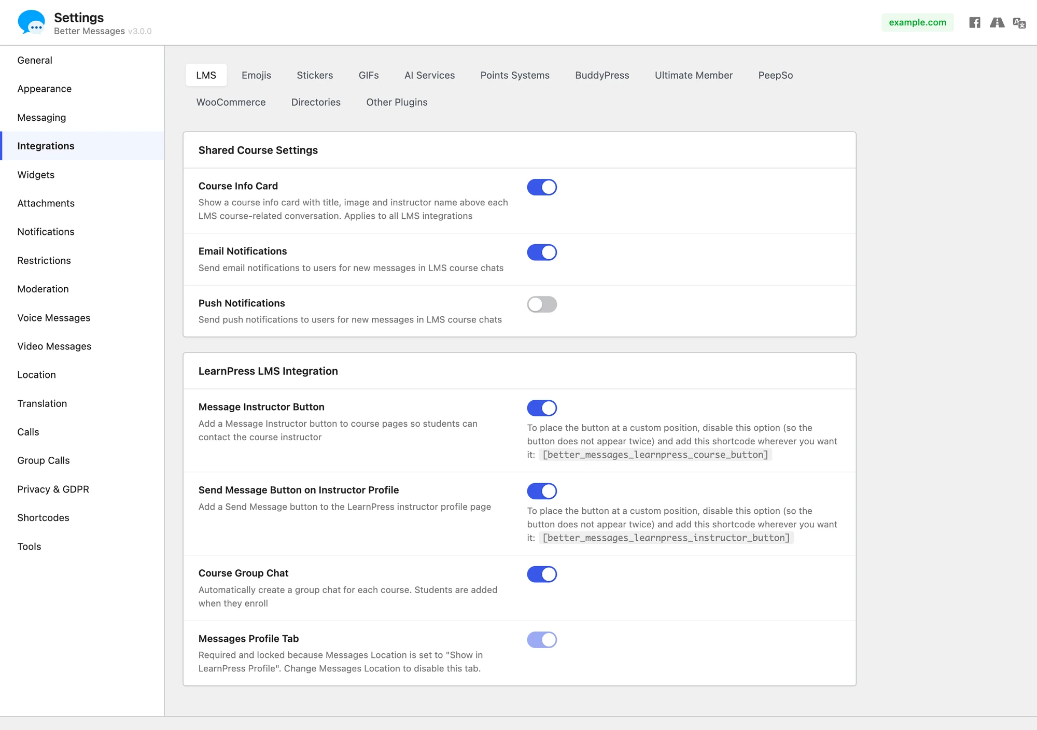The height and width of the screenshot is (730, 1037).
Task: Select Widgets in the sidebar
Action: 82,175
